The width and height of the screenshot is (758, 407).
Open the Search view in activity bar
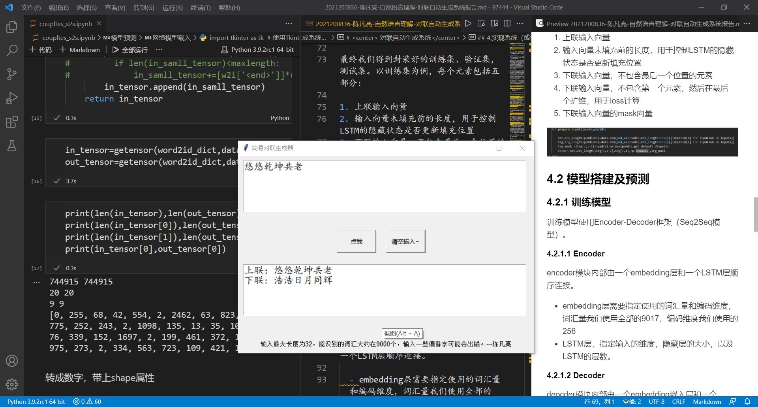point(12,51)
